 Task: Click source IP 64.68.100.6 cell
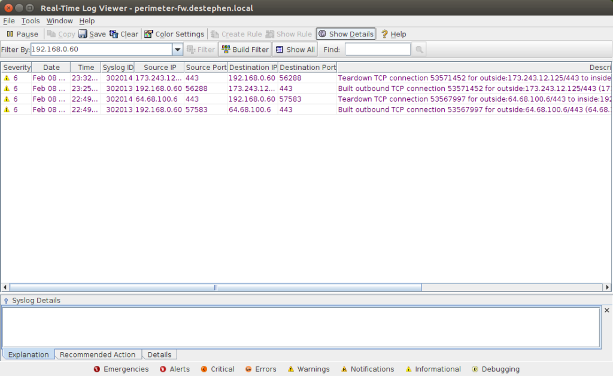(159, 99)
